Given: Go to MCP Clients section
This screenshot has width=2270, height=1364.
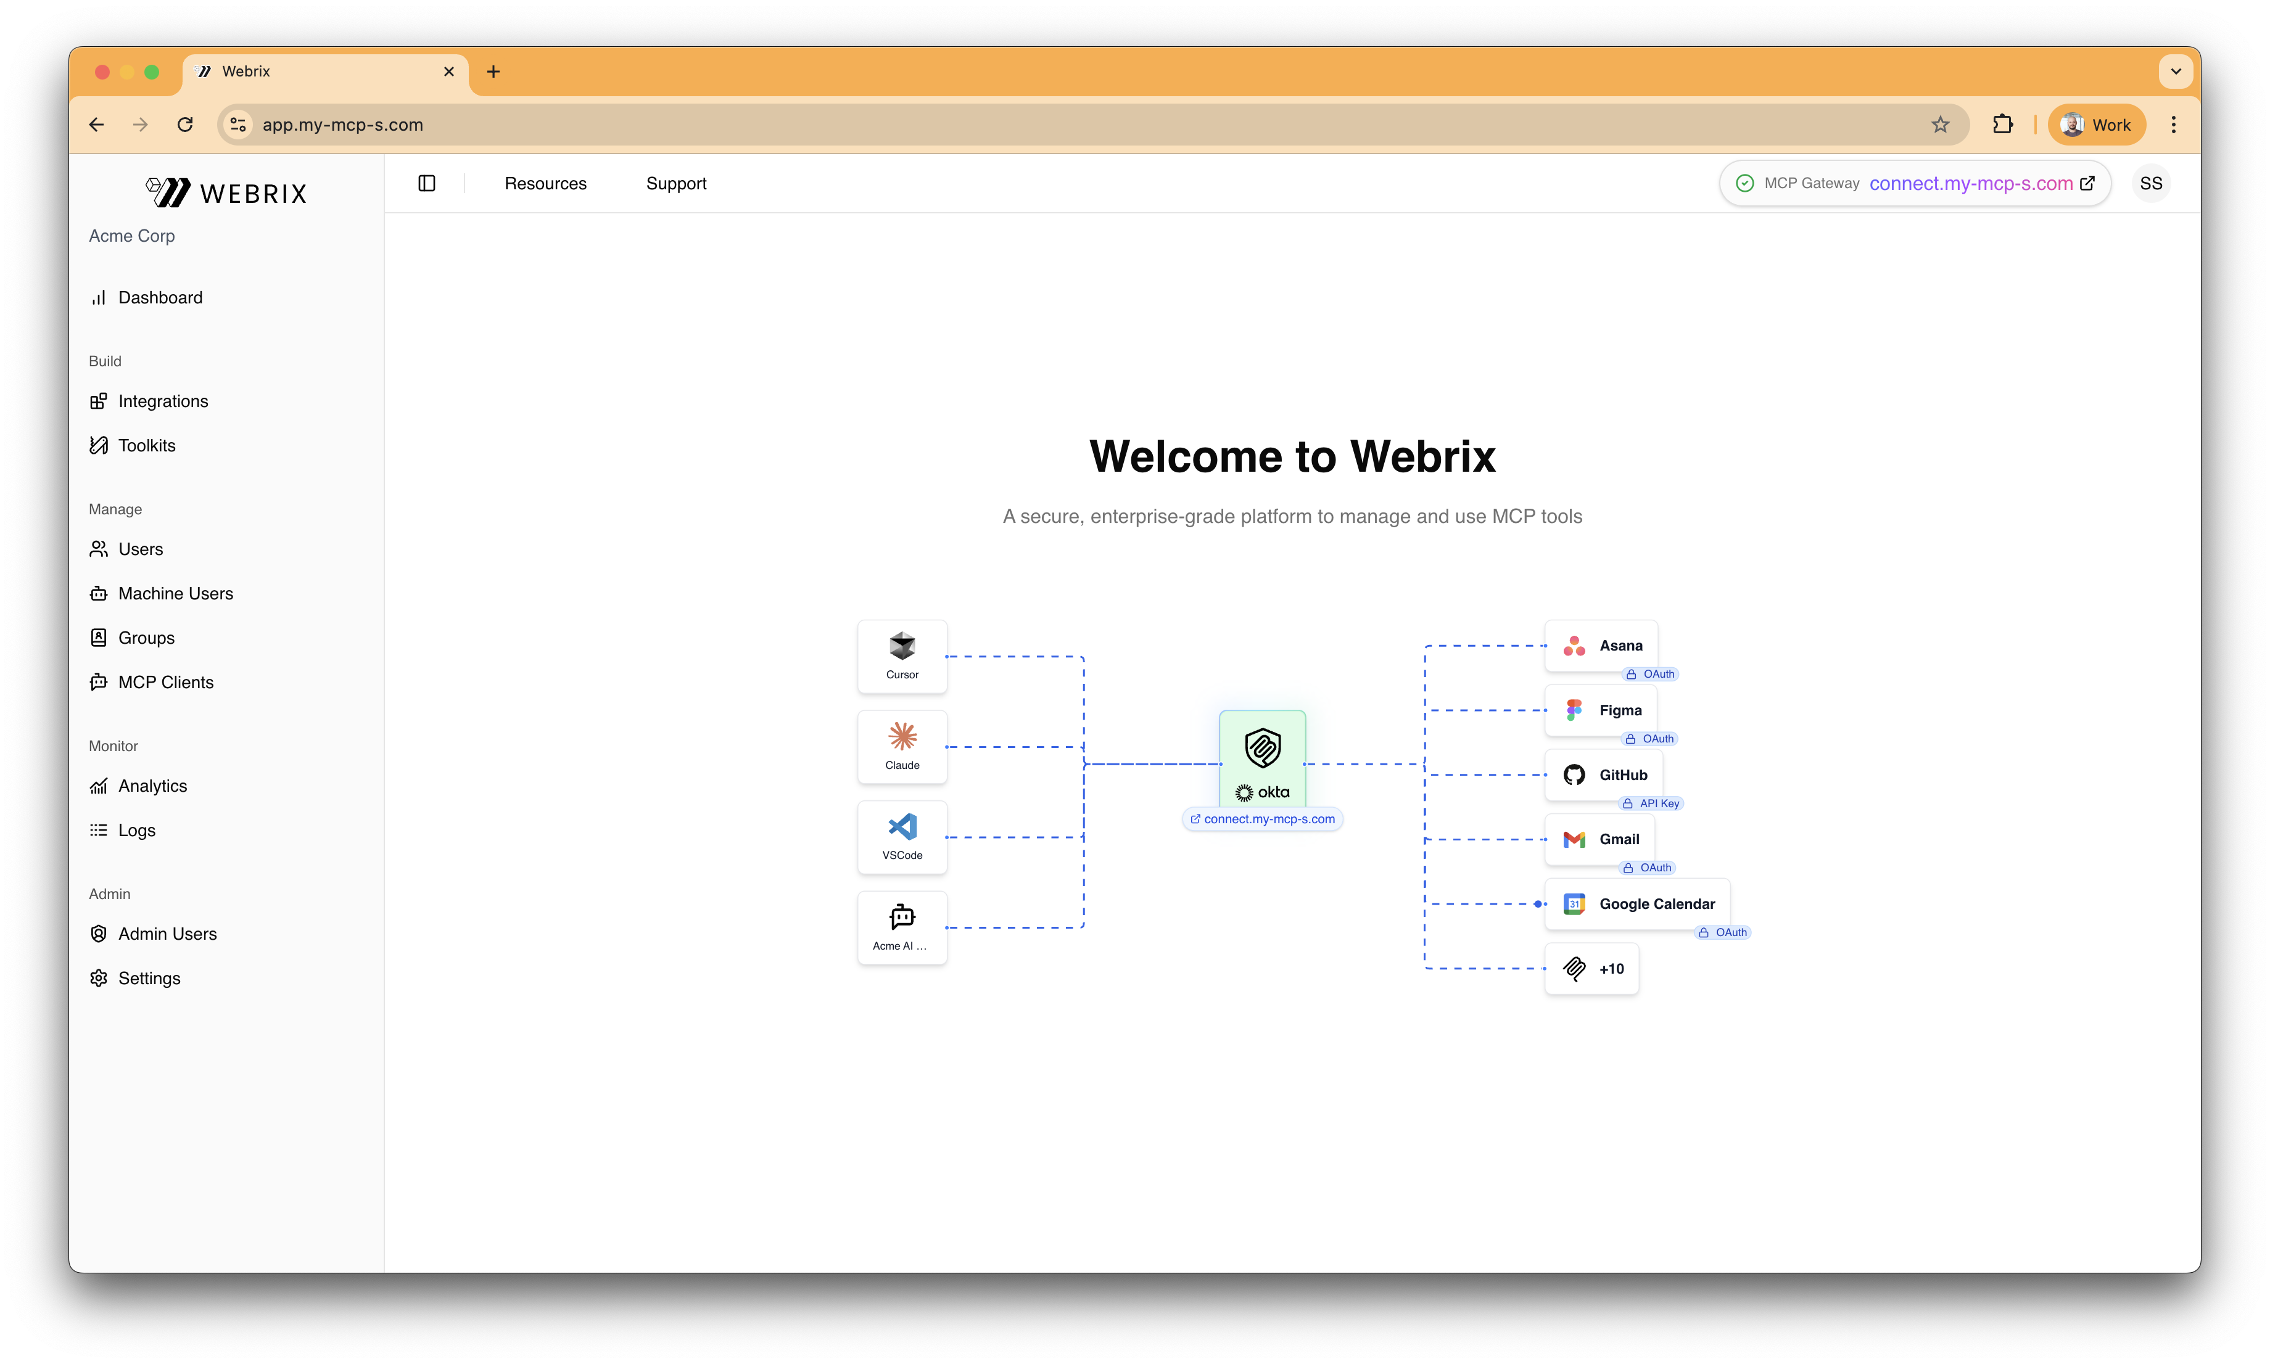Looking at the screenshot, I should coord(165,682).
